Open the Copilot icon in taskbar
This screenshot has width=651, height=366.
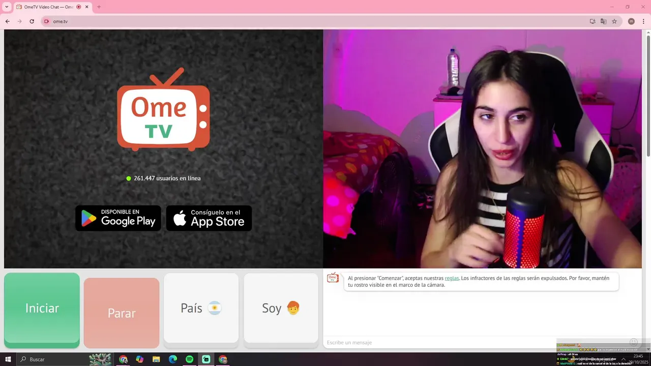point(140,359)
